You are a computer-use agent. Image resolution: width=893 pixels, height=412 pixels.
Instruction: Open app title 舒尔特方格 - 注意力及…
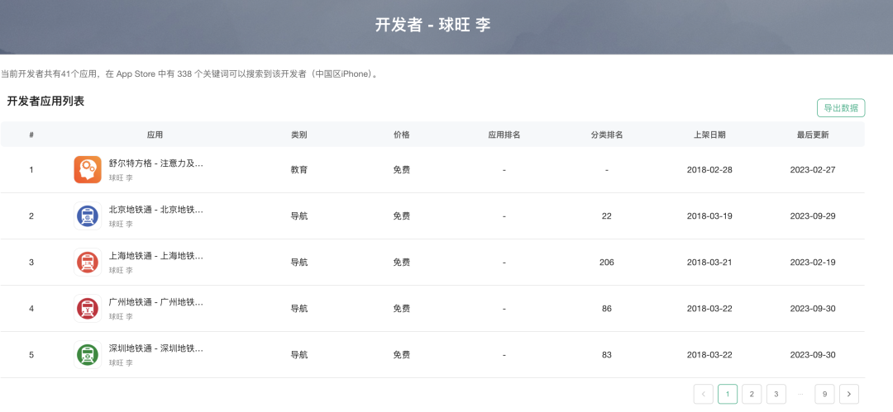point(156,163)
